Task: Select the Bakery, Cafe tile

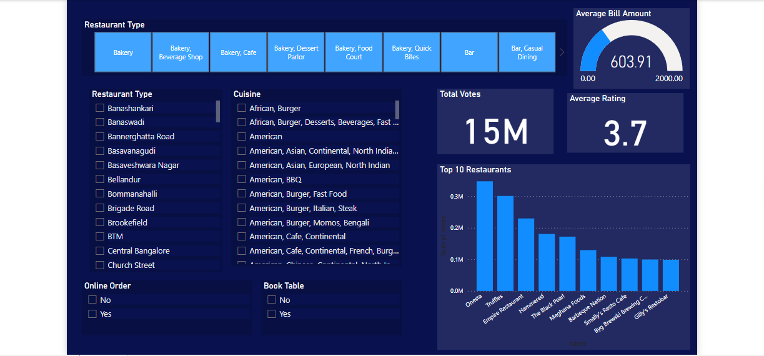Action: click(239, 52)
